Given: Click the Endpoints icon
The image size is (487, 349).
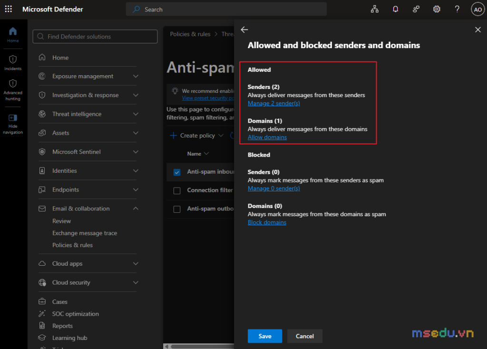Looking at the screenshot, I should pos(42,189).
